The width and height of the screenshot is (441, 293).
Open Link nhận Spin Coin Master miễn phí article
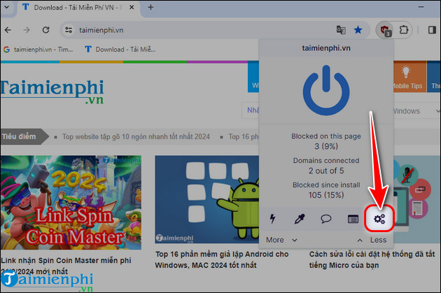(66, 266)
